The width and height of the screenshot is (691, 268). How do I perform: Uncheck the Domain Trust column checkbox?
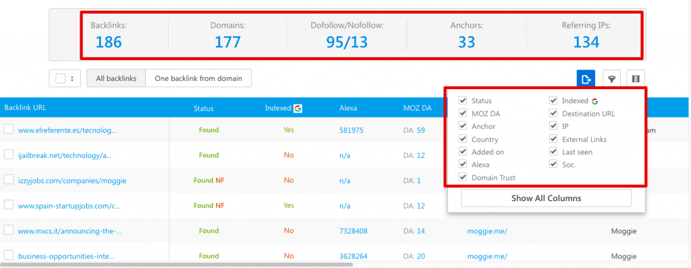pyautogui.click(x=462, y=177)
